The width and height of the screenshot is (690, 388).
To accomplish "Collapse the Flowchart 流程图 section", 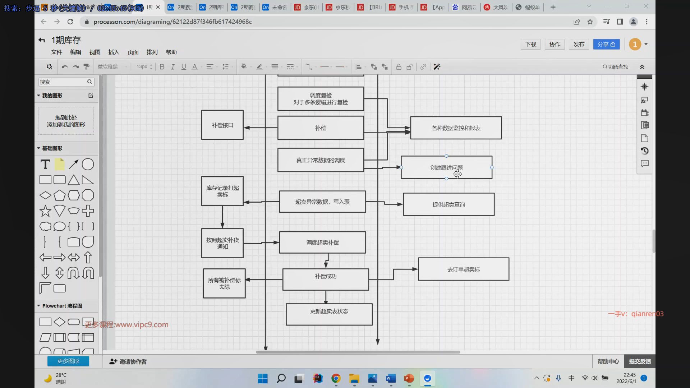I will click(x=38, y=306).
